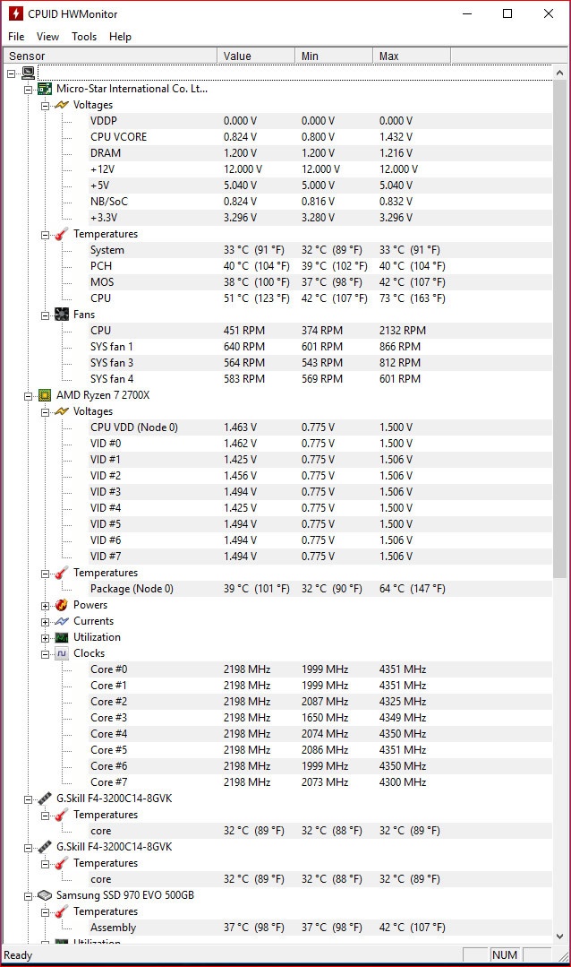The height and width of the screenshot is (967, 571).
Task: Click the Clocks waveform icon
Action: click(x=62, y=653)
